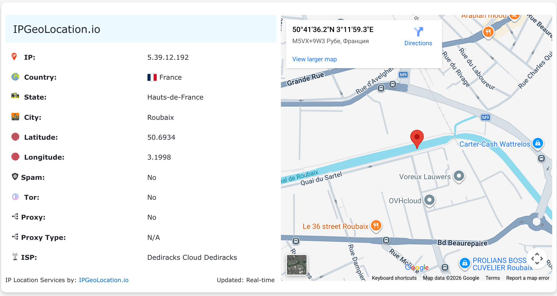Switch to satellite imagery thumbnail
557x296 pixels.
[x=297, y=265]
